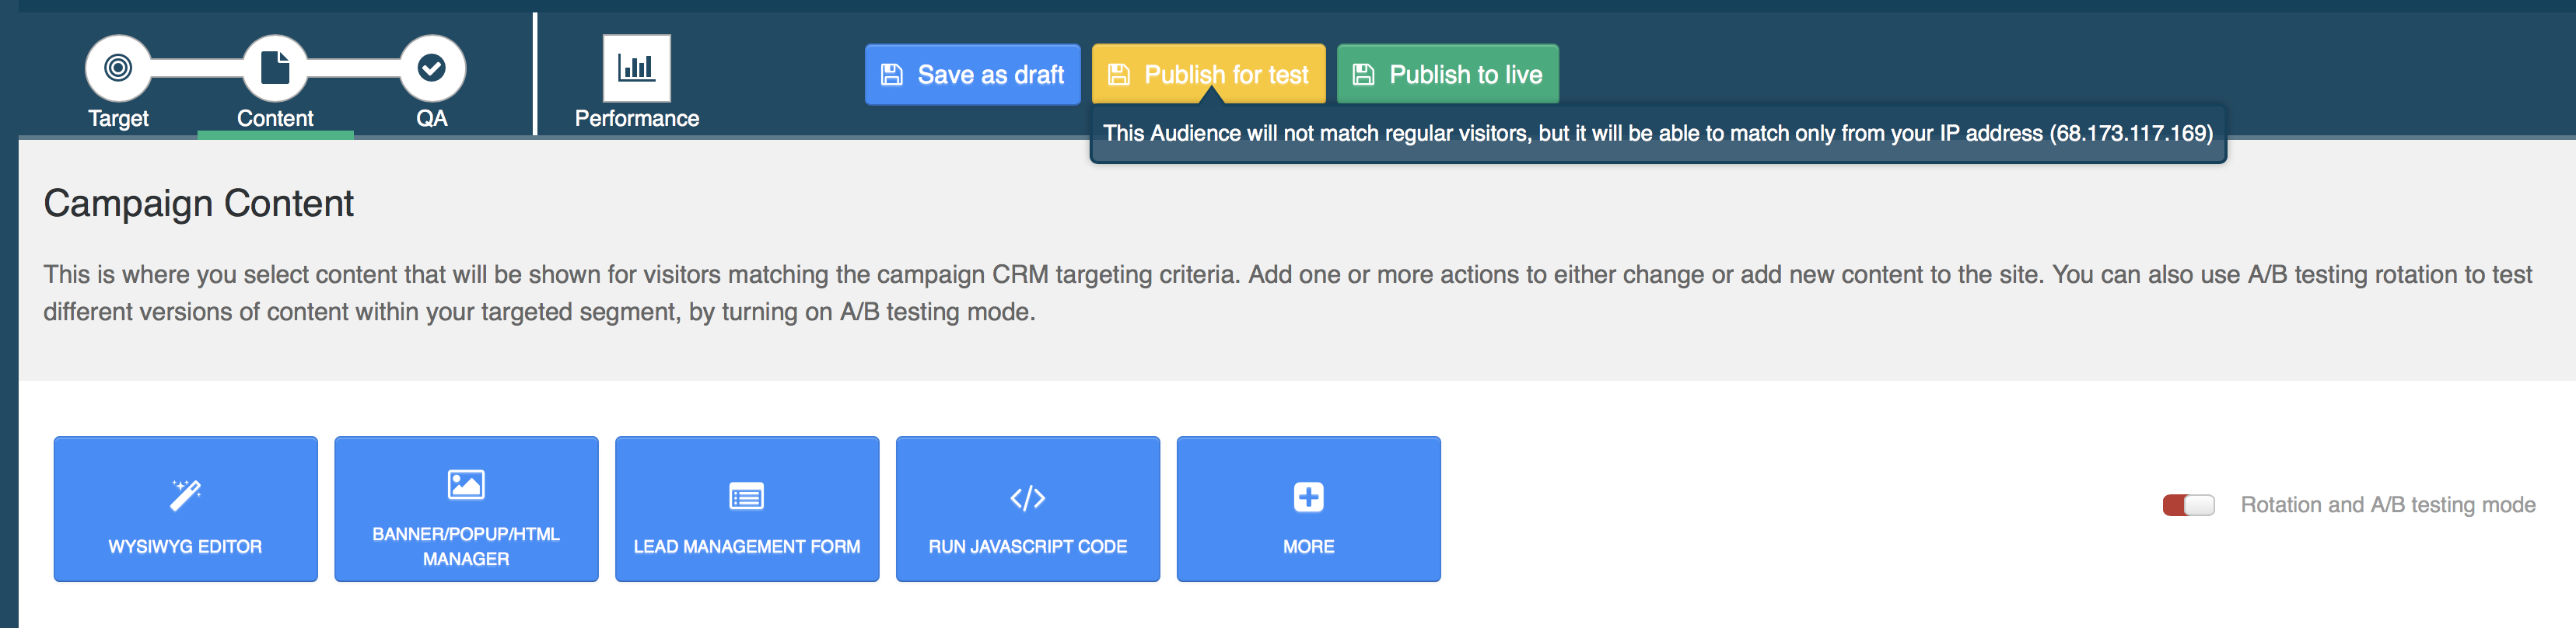
Task: Expand the MORE actions tile
Action: click(1308, 508)
